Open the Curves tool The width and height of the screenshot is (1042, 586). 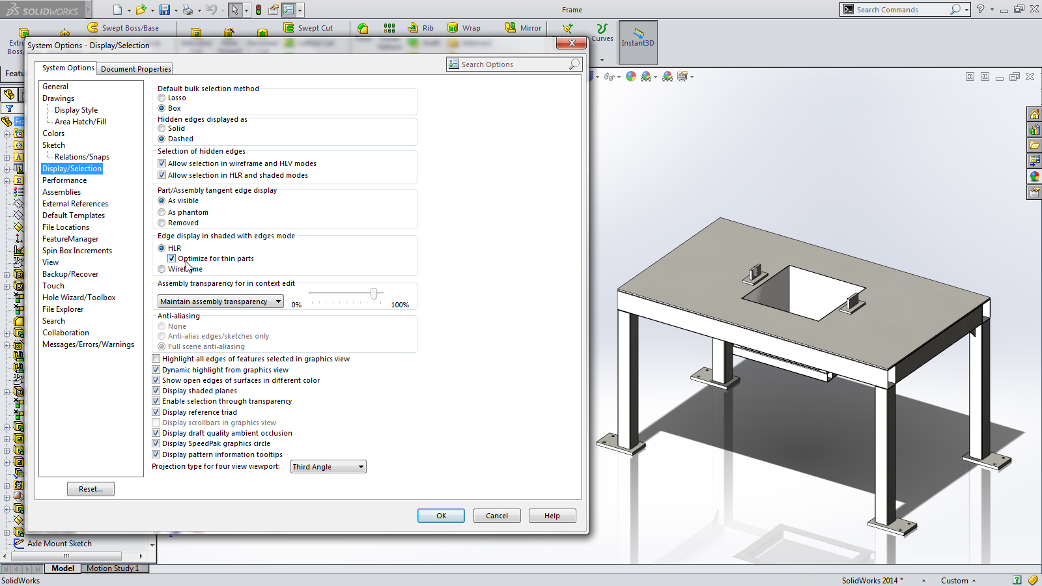tap(602, 33)
